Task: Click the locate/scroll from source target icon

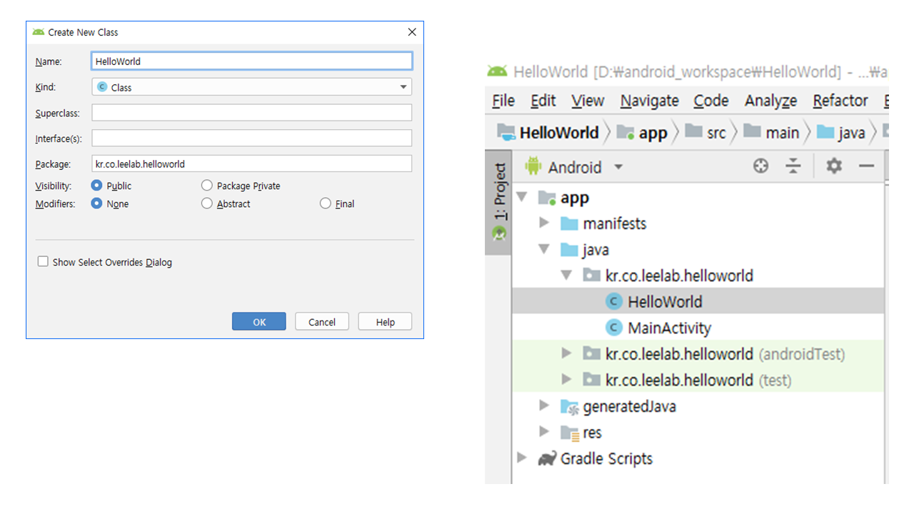Action: (761, 166)
